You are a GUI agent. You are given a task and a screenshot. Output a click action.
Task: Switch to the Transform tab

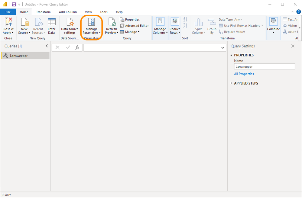point(43,12)
